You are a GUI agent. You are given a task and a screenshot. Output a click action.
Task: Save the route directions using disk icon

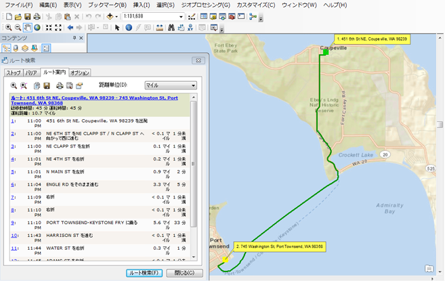pos(47,86)
